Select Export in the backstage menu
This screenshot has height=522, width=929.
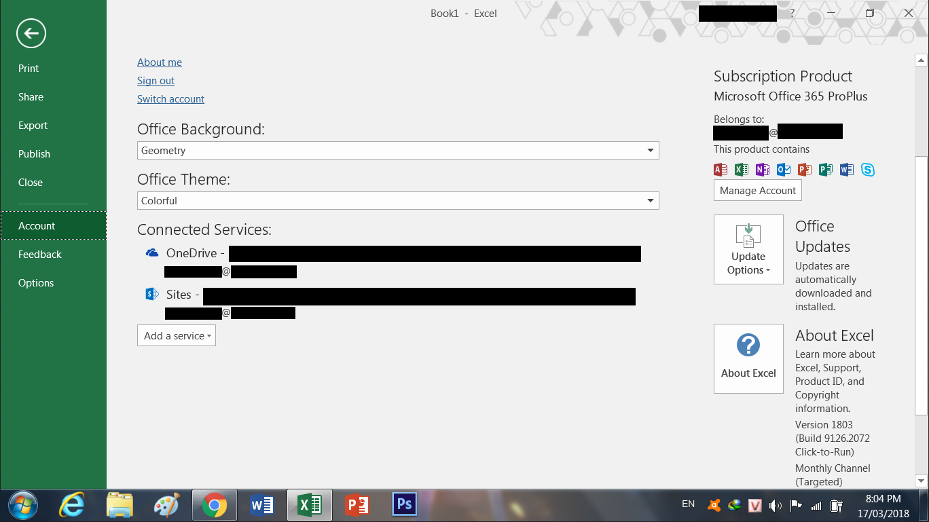coord(53,126)
